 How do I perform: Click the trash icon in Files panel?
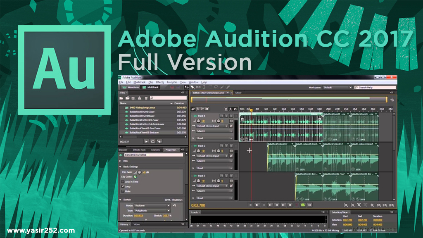click(x=146, y=98)
